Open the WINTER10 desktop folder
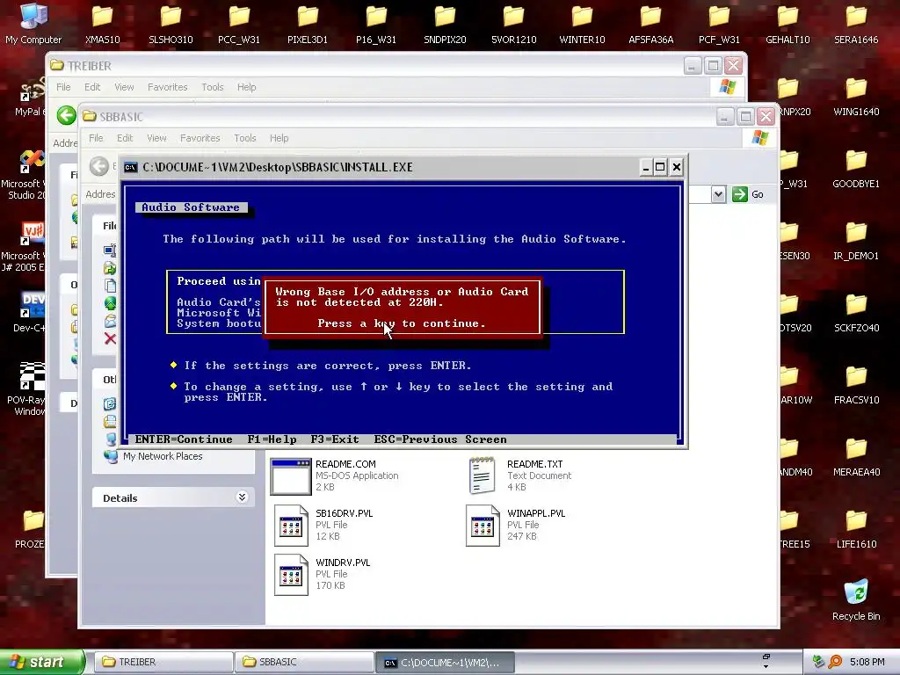 coord(582,23)
